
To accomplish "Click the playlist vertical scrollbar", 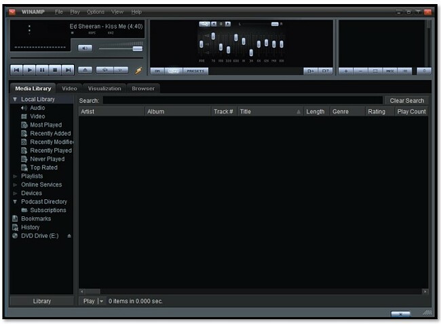I will (x=428, y=43).
